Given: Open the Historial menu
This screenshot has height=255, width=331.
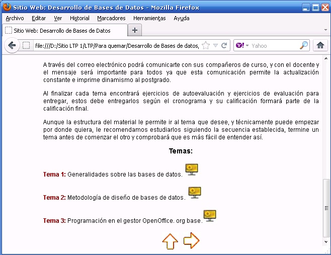Looking at the screenshot, I should click(79, 18).
